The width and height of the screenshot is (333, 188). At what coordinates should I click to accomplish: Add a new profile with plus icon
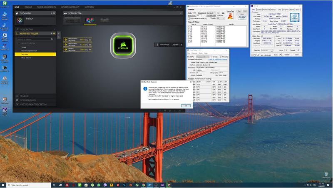tap(51, 13)
